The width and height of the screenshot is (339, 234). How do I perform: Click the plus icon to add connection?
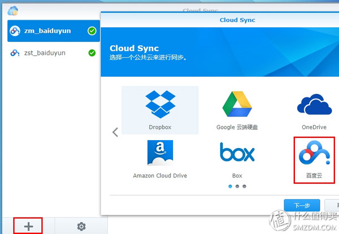[28, 226]
